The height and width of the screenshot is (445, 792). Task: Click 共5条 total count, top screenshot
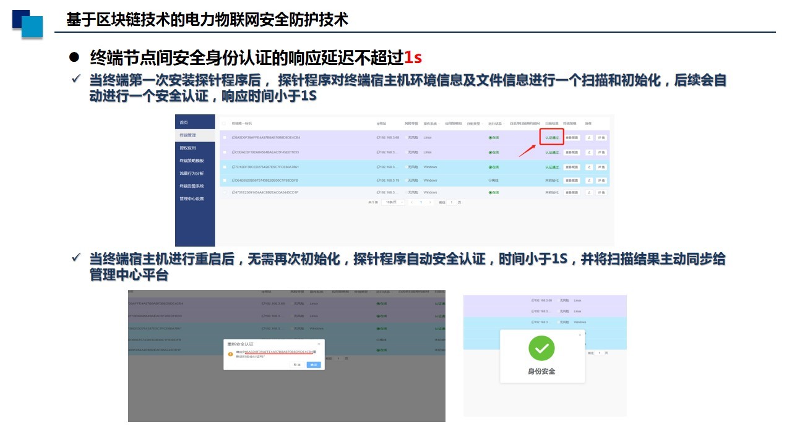click(x=373, y=202)
